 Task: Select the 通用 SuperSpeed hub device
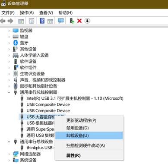[41, 129]
